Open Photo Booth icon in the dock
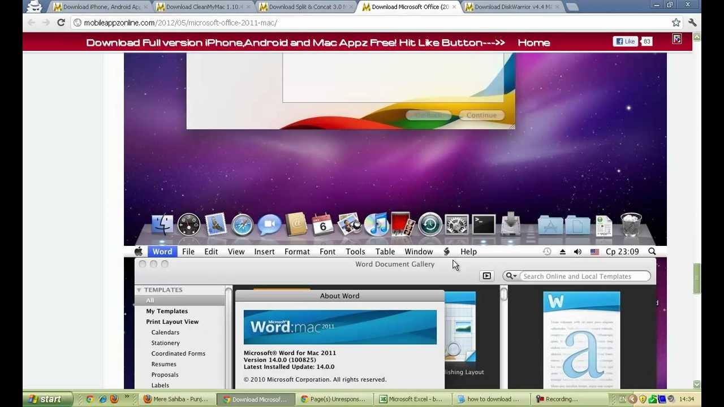The image size is (724, 407). point(403,224)
